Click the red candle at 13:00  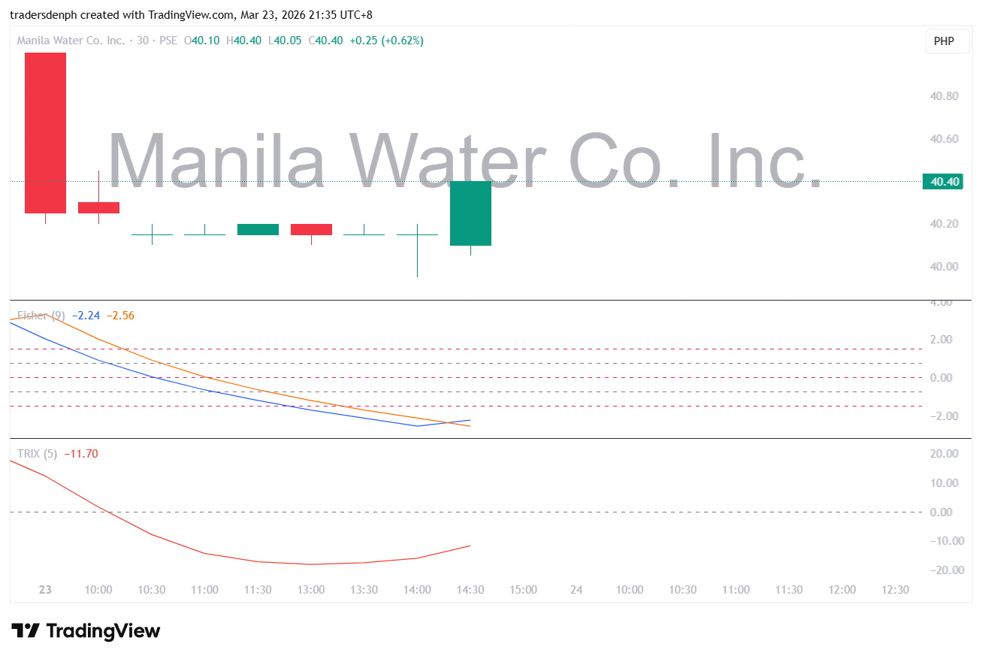pyautogui.click(x=311, y=229)
